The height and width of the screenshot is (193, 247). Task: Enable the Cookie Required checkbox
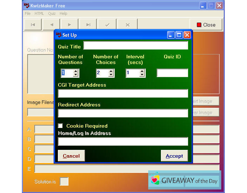point(60,126)
